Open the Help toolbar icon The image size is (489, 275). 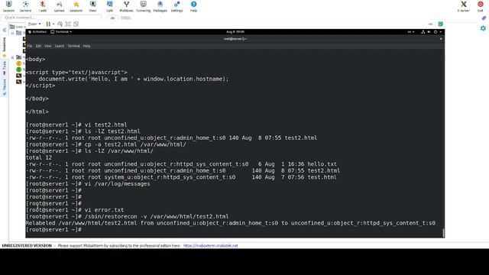coord(193,6)
